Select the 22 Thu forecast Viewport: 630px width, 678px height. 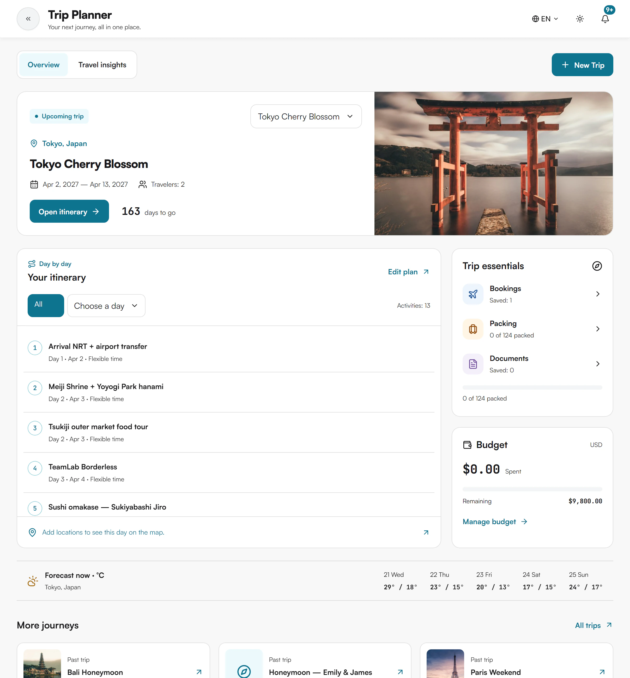[447, 581]
